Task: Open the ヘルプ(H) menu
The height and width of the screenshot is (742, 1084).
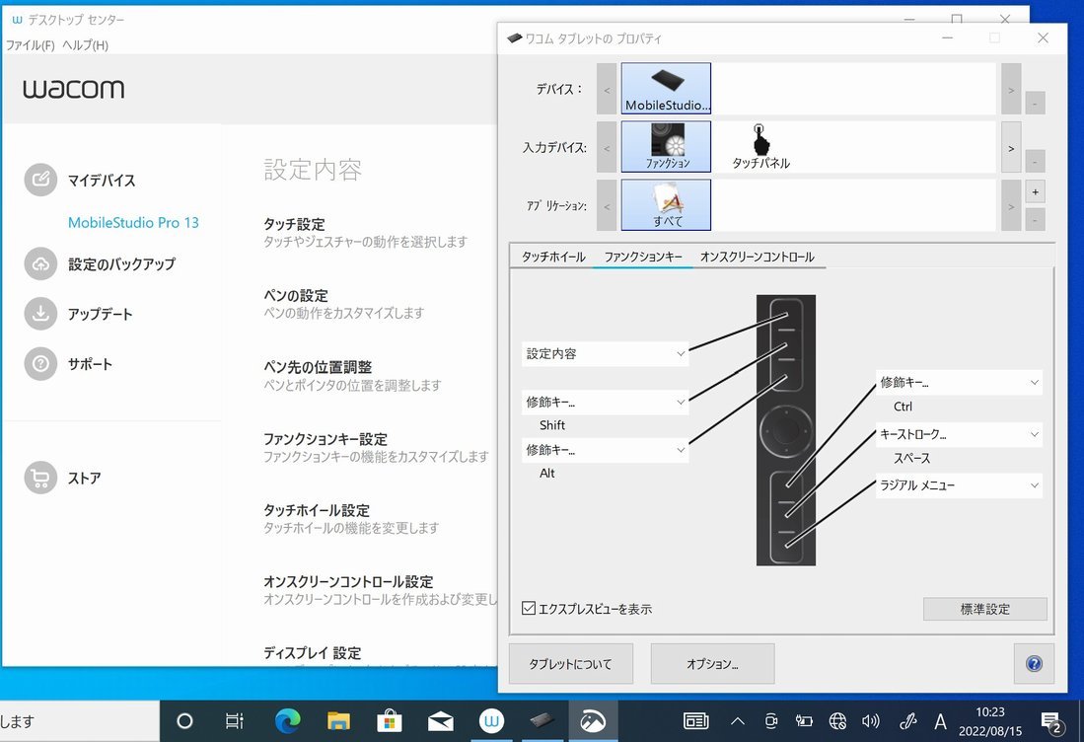Action: pyautogui.click(x=85, y=45)
